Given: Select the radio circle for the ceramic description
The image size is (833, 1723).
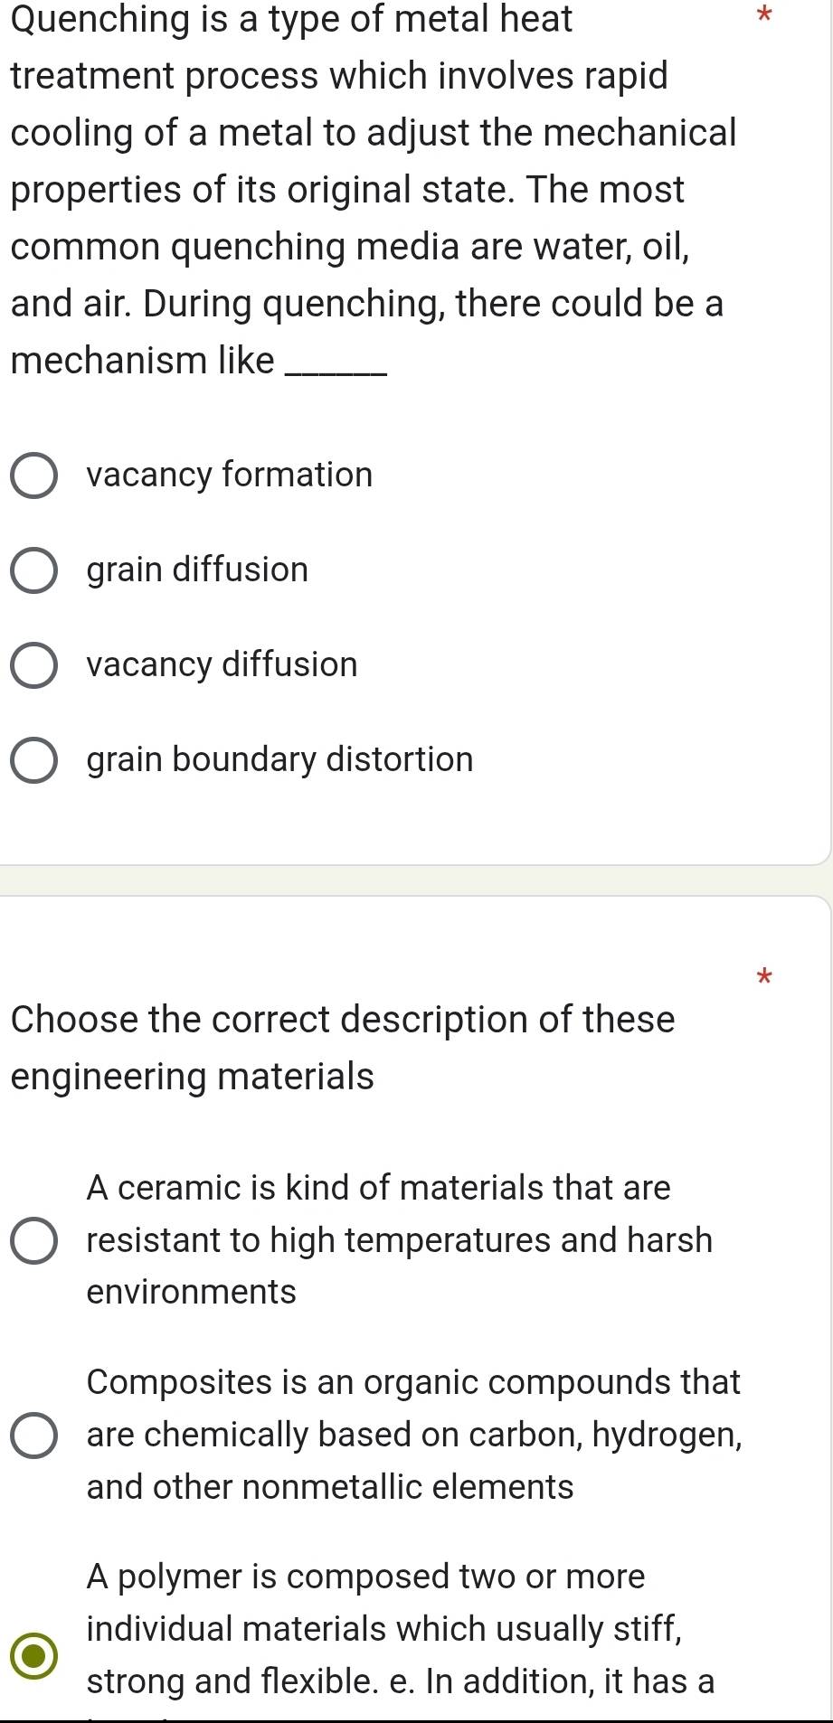Looking at the screenshot, I should pyautogui.click(x=34, y=1240).
